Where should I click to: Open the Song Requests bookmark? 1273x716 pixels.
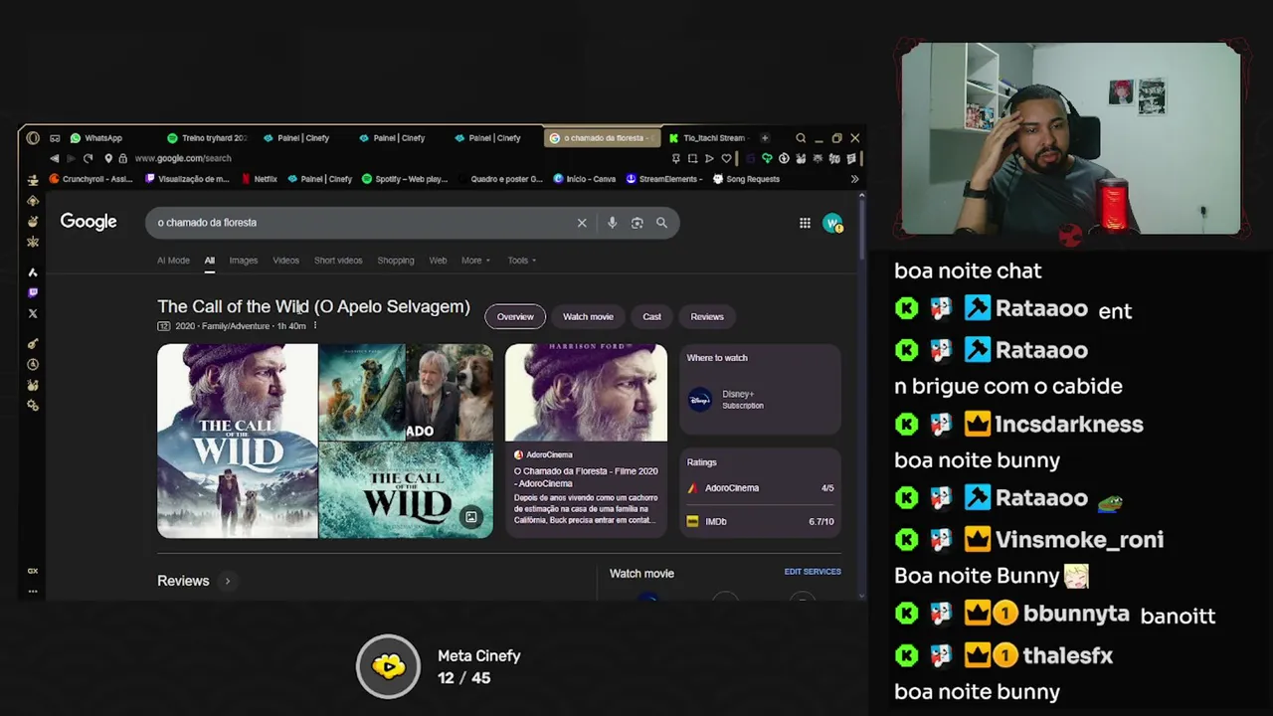[x=746, y=179]
